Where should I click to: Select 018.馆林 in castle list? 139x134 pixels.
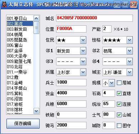click(x=20, y=109)
